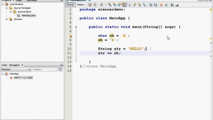This screenshot has width=213, height=120.
Task: Click Shift Line Left icon
Action: coord(150,5)
